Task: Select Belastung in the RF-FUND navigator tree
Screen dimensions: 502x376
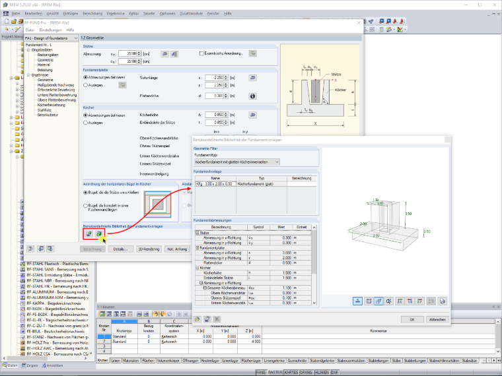Action: (x=45, y=70)
